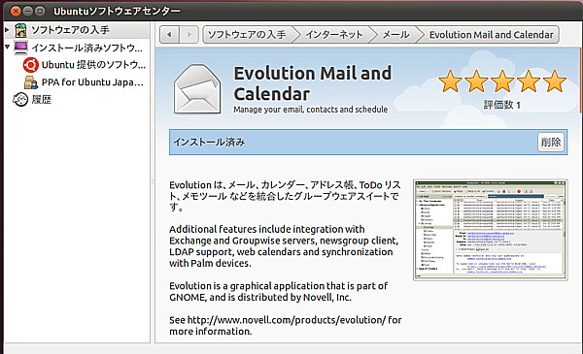Open the novell.com/products/evolution link
Image resolution: width=583 pixels, height=354 pixels.
287,320
